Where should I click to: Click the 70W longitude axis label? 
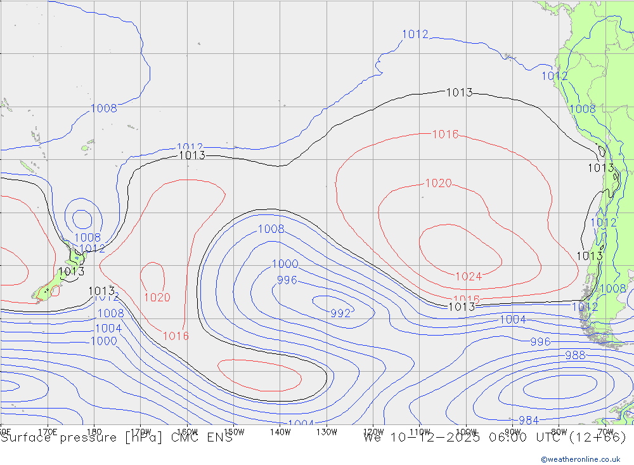click(x=605, y=432)
